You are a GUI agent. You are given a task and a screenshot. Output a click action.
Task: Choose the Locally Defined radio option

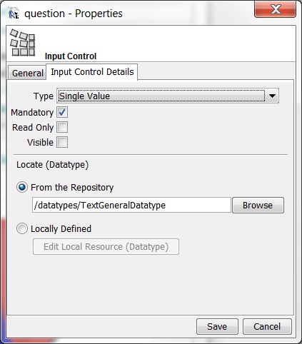22,228
